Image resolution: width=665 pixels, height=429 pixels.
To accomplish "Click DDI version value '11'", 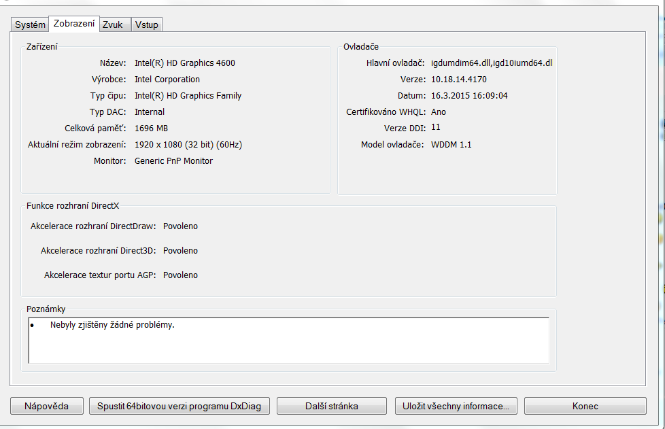I will (x=436, y=127).
